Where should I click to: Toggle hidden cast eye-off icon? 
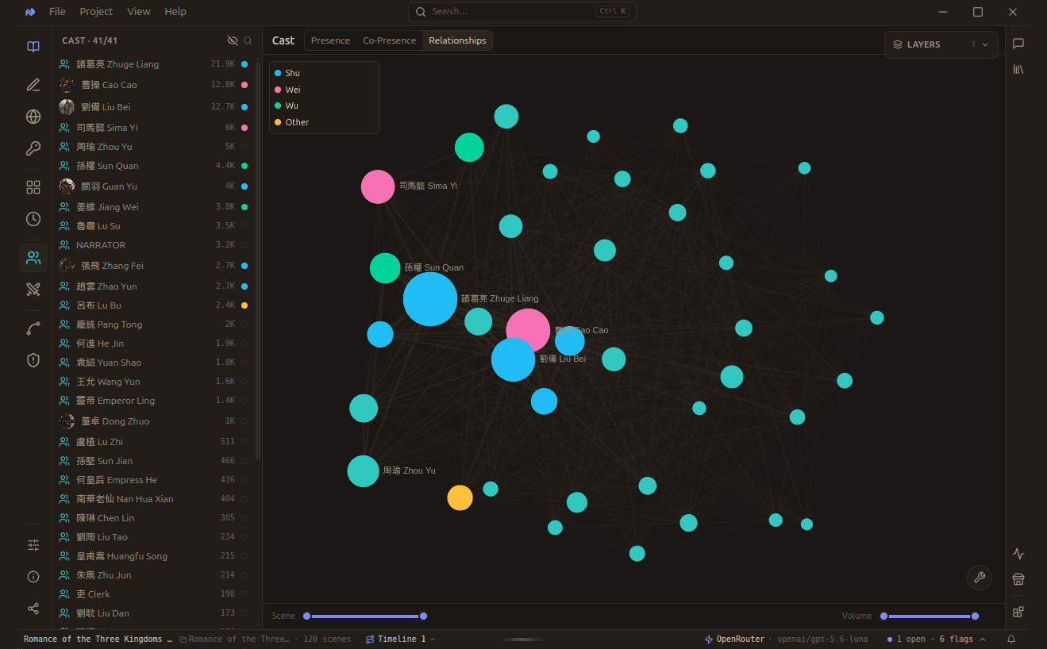pos(233,40)
